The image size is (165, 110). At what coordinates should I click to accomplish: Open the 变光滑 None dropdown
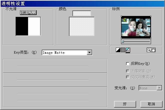click(x=150, y=88)
